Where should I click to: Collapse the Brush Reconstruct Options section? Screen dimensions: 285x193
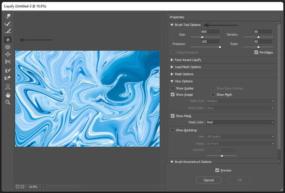pyautogui.click(x=172, y=162)
